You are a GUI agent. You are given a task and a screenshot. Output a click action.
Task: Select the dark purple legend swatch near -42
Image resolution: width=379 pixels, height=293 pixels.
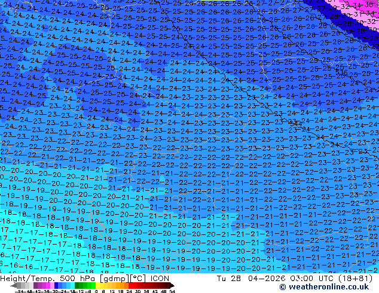pyautogui.click(x=35, y=285)
